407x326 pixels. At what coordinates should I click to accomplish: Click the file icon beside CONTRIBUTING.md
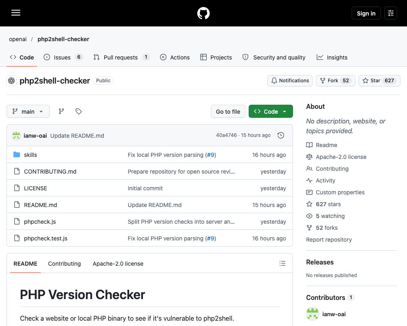[17, 171]
